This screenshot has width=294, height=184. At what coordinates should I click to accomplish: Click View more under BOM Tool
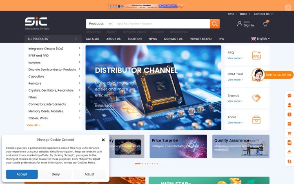[x=235, y=80]
